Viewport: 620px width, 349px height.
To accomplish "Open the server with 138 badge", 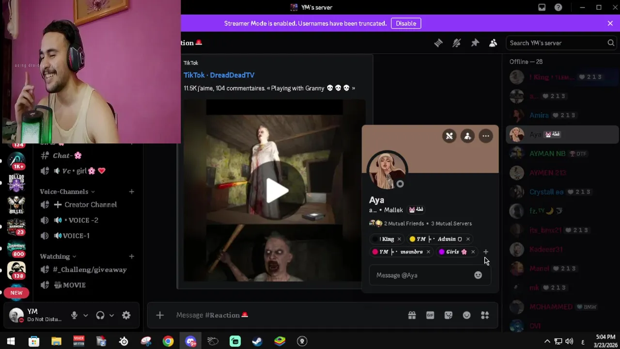I will [16, 270].
